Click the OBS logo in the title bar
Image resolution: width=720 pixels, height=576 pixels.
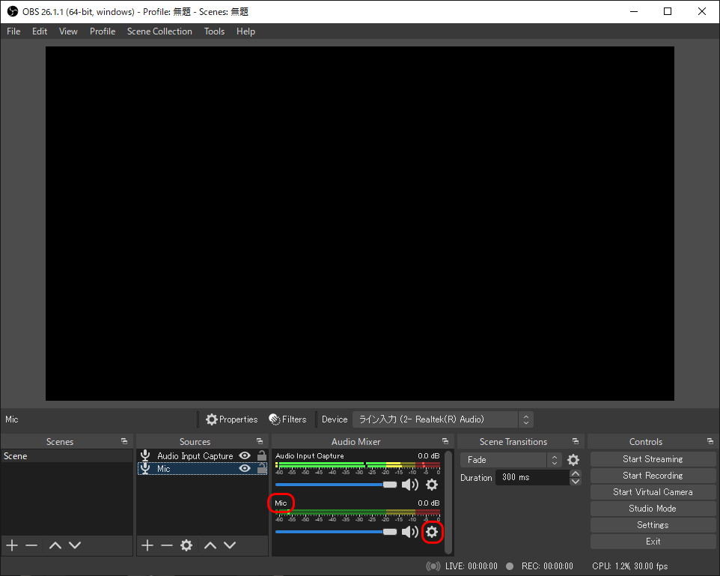coord(13,11)
